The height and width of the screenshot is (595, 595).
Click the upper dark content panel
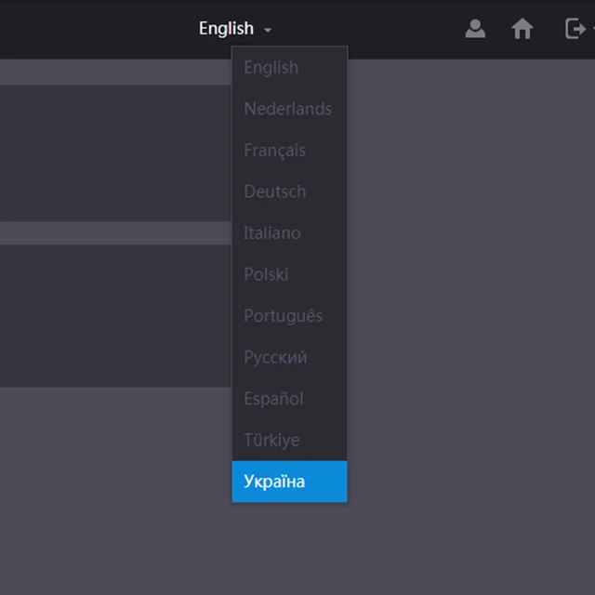coord(115,152)
